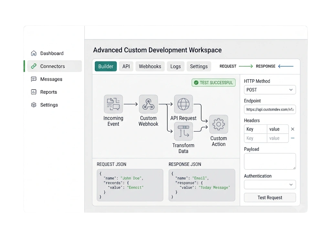Select the Custom Action gear node

(x=219, y=124)
